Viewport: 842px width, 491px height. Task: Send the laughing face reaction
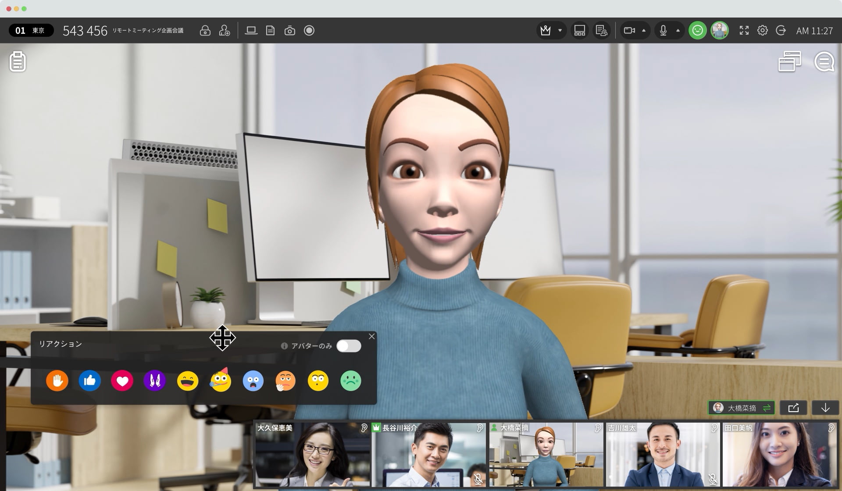[x=188, y=381]
